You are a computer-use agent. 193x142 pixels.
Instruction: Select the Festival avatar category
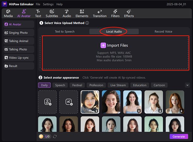[x=77, y=85]
